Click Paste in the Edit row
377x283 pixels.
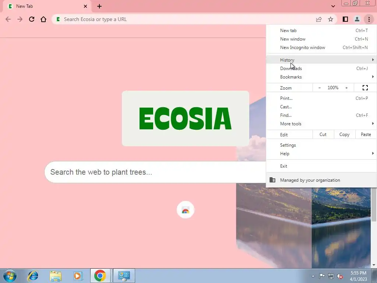point(366,134)
